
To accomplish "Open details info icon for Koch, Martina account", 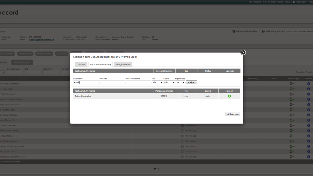I will click(308, 125).
